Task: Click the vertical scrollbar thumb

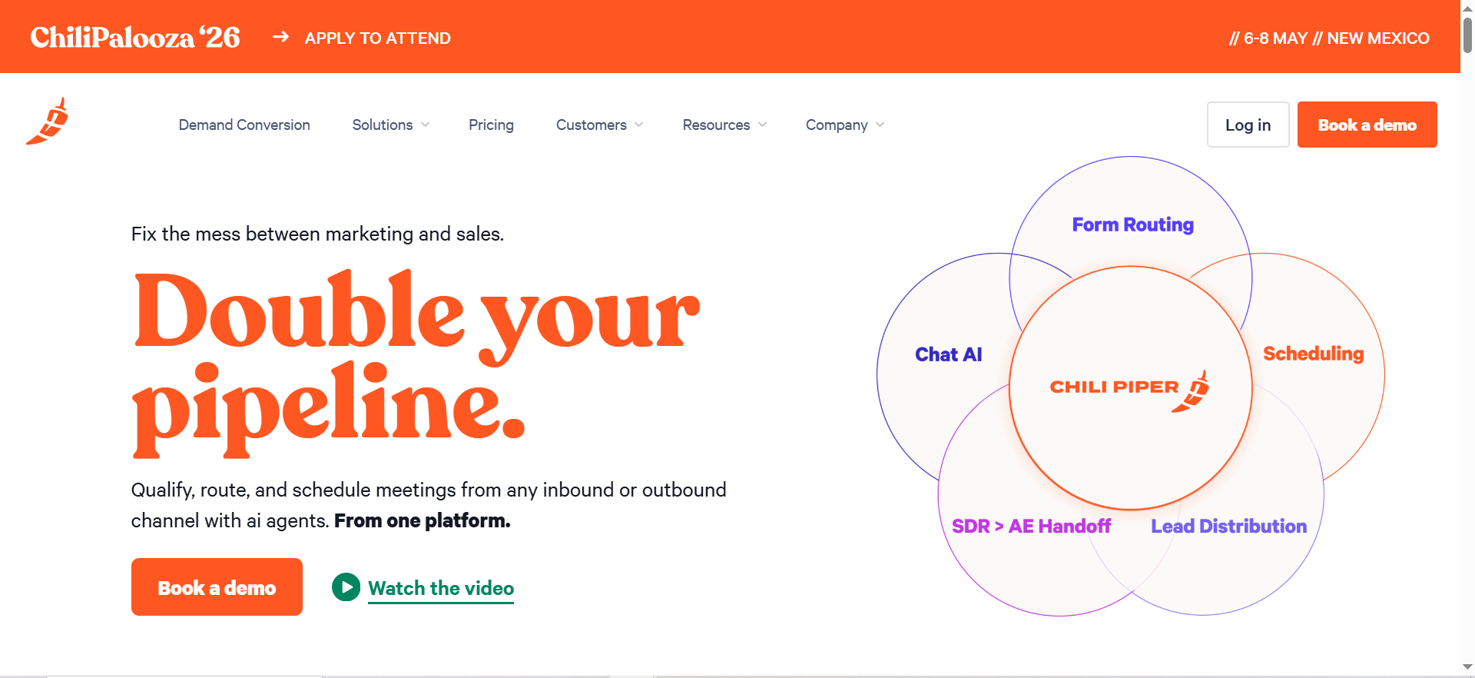Action: coord(1467,35)
